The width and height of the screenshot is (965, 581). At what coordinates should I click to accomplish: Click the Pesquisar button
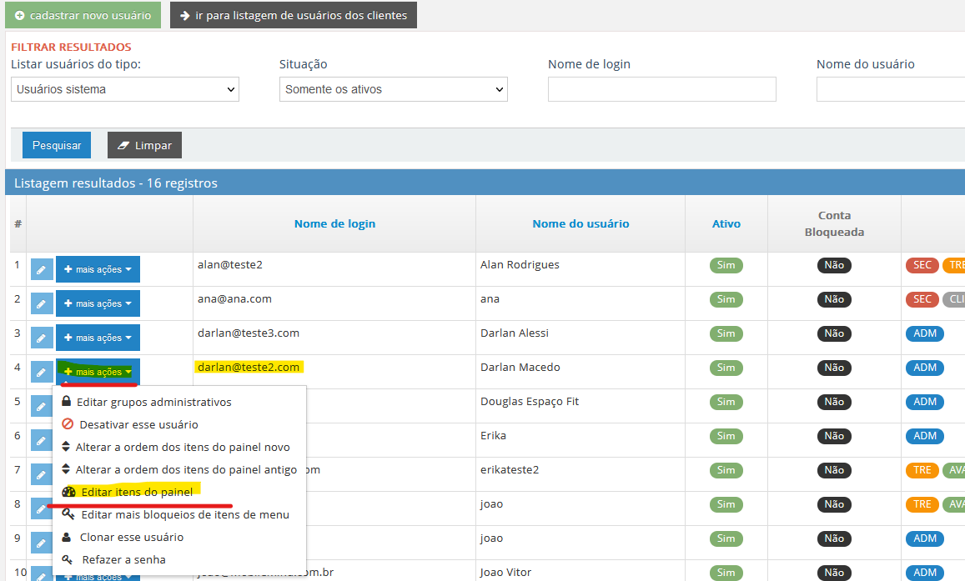click(x=57, y=145)
